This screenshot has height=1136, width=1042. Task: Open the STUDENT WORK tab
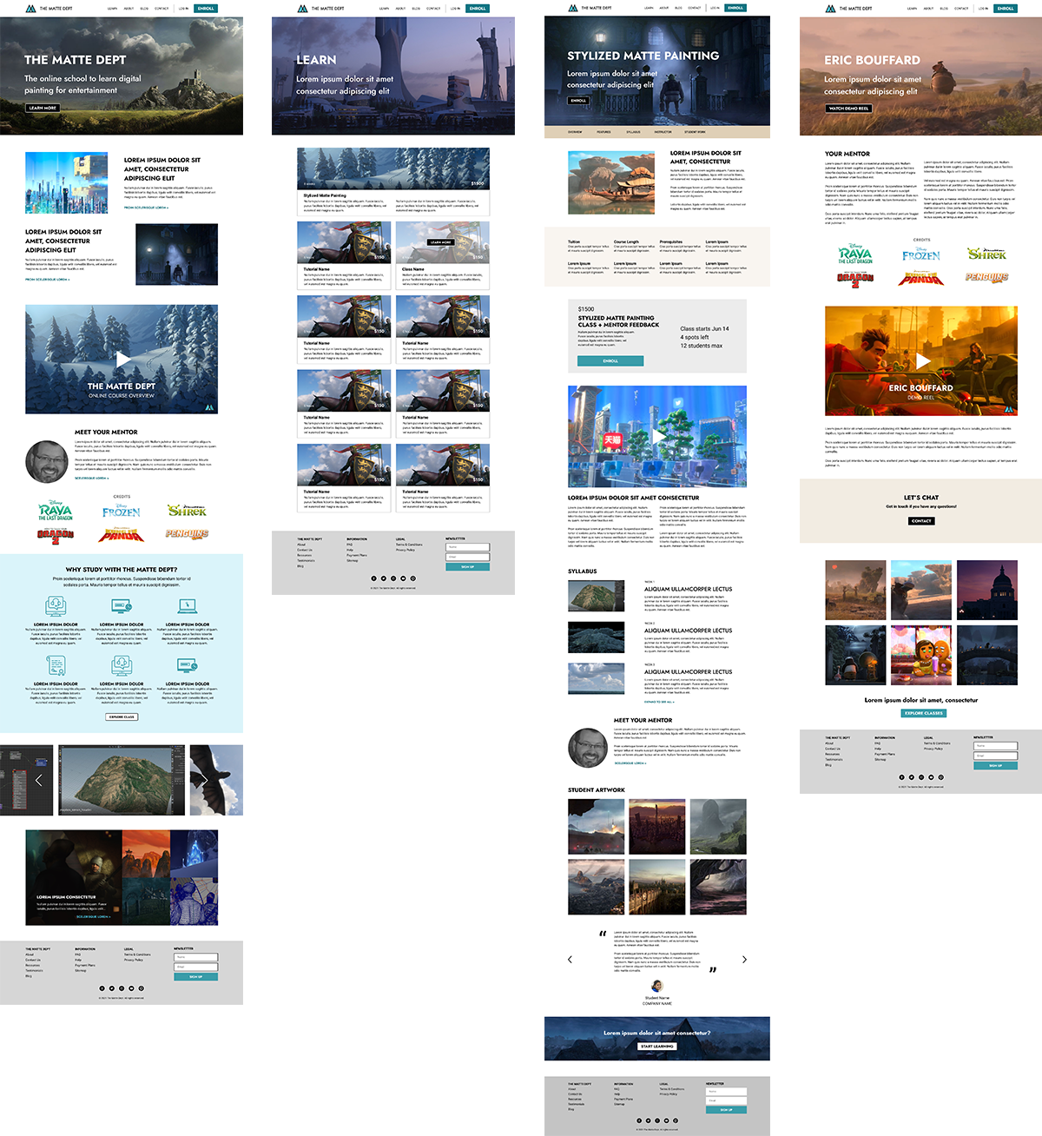(695, 132)
